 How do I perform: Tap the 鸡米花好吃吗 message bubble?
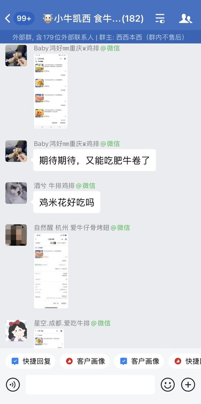67,202
